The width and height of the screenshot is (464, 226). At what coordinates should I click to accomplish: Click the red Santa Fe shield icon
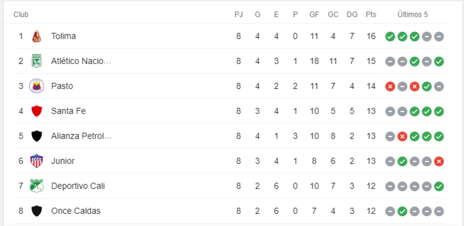(x=36, y=111)
